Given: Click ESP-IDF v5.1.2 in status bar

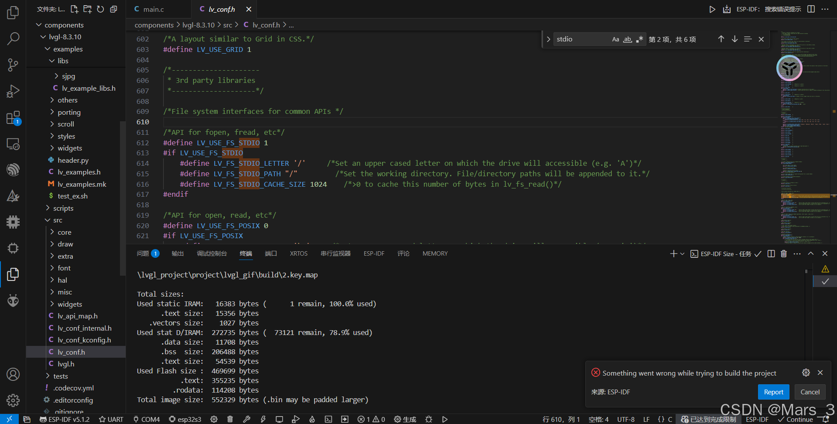Looking at the screenshot, I should point(65,419).
